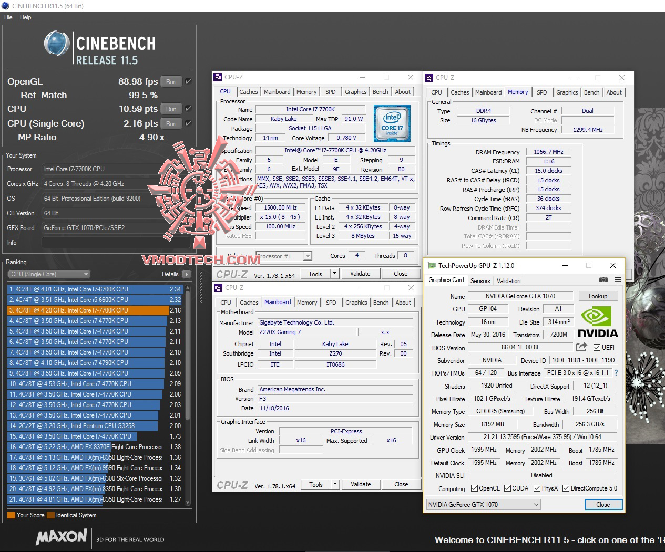
Task: Click the CPU-Z icon in the title bar
Action: click(x=217, y=77)
